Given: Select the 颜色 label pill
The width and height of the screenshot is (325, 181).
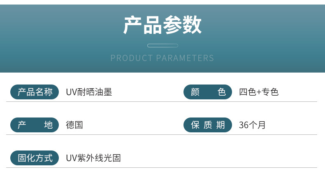Looking at the screenshot, I should click(208, 92).
